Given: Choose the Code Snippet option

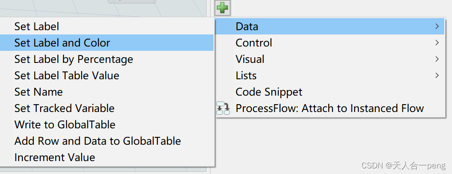Looking at the screenshot, I should click(269, 92).
